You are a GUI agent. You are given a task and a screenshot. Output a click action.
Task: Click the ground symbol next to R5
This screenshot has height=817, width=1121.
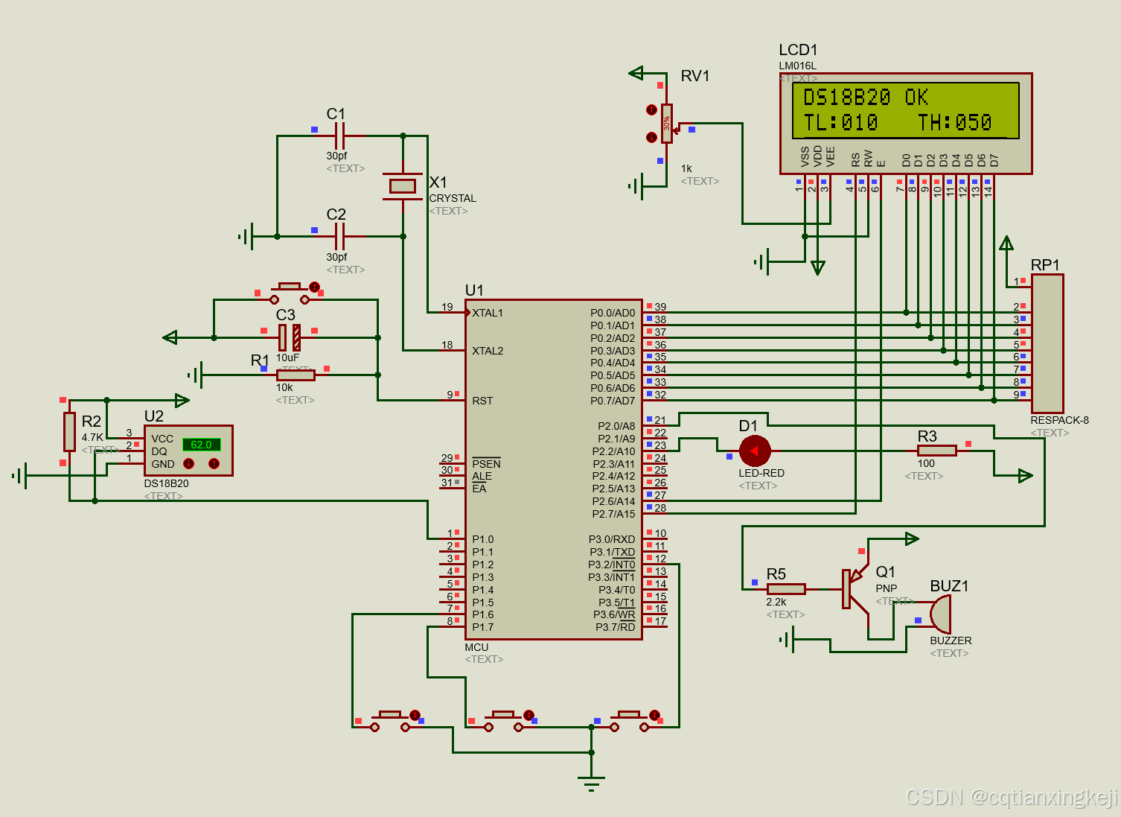point(788,639)
